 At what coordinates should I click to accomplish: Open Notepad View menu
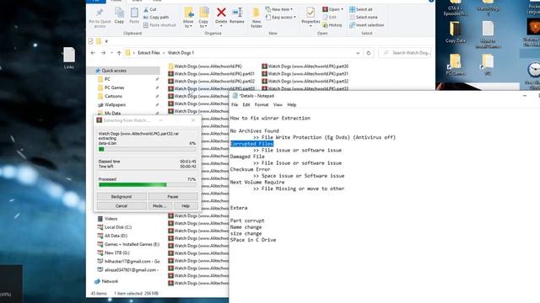click(x=278, y=104)
